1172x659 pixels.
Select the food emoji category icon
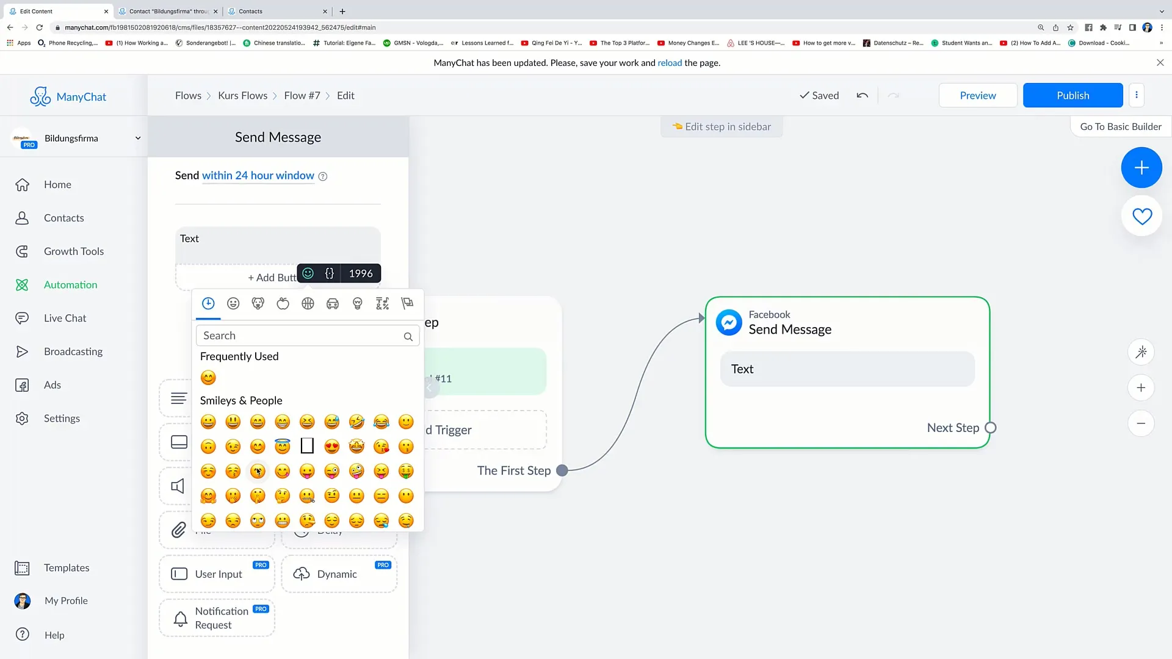(x=283, y=303)
